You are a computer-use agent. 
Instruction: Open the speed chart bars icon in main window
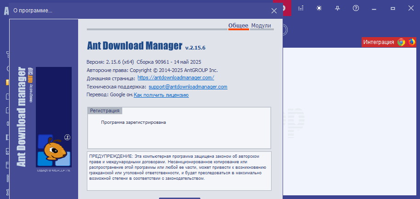301,8
